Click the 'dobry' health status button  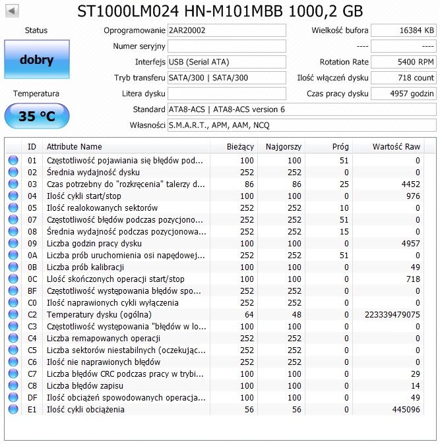click(x=37, y=59)
